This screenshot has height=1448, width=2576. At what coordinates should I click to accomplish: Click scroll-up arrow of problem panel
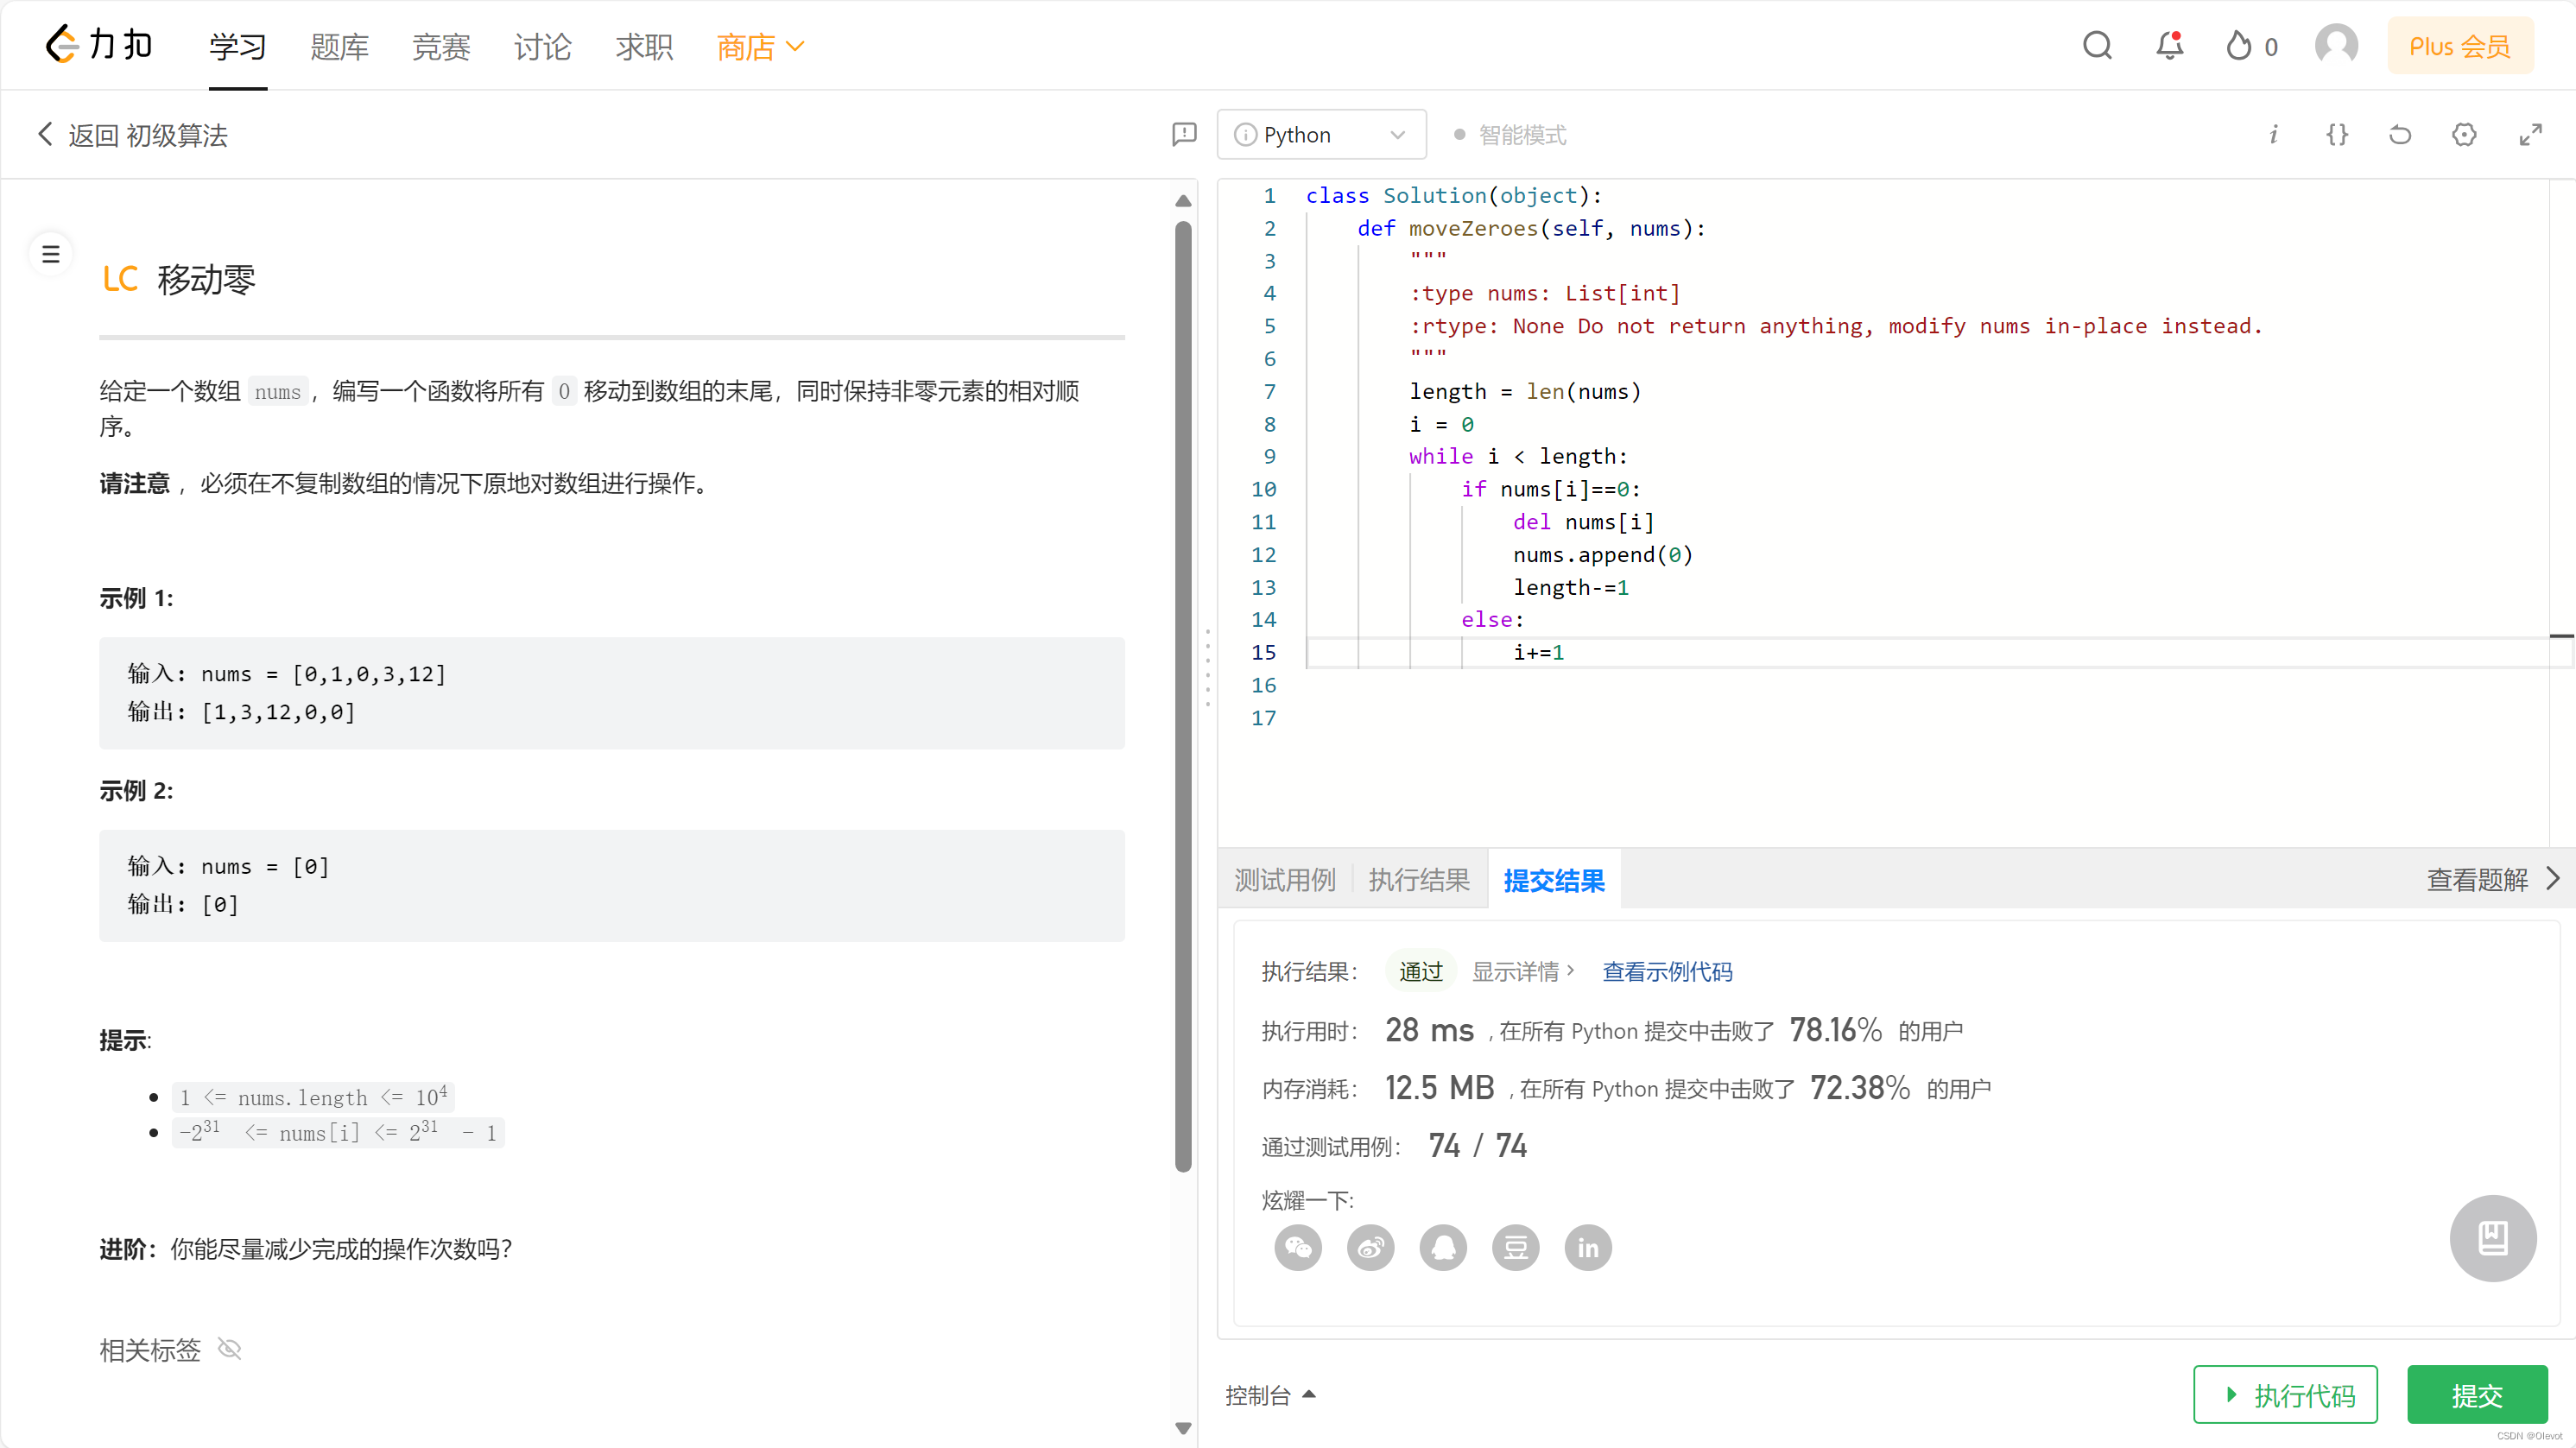click(x=1183, y=200)
